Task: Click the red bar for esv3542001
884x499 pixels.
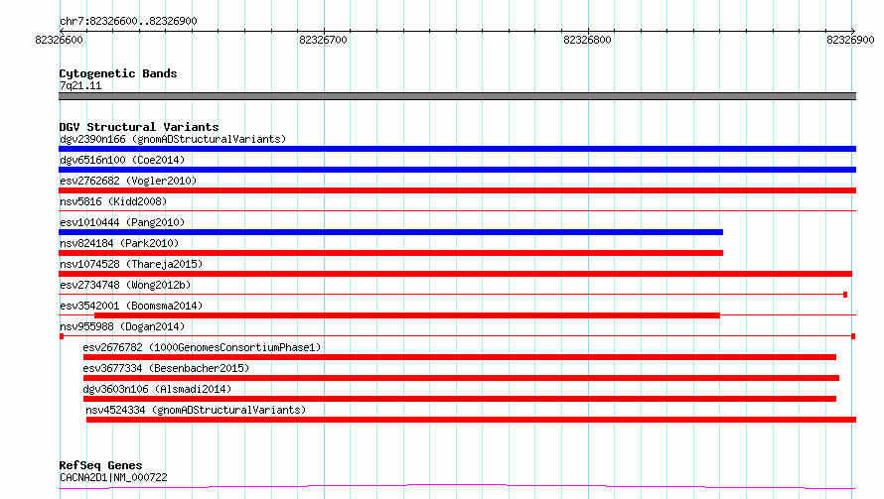Action: click(x=407, y=315)
